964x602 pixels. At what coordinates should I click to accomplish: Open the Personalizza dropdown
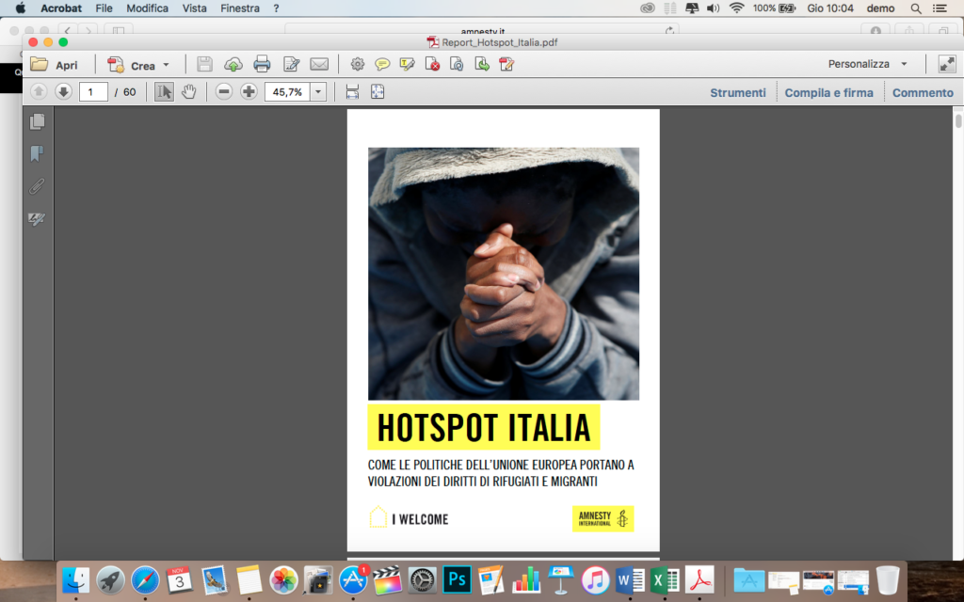[867, 64]
